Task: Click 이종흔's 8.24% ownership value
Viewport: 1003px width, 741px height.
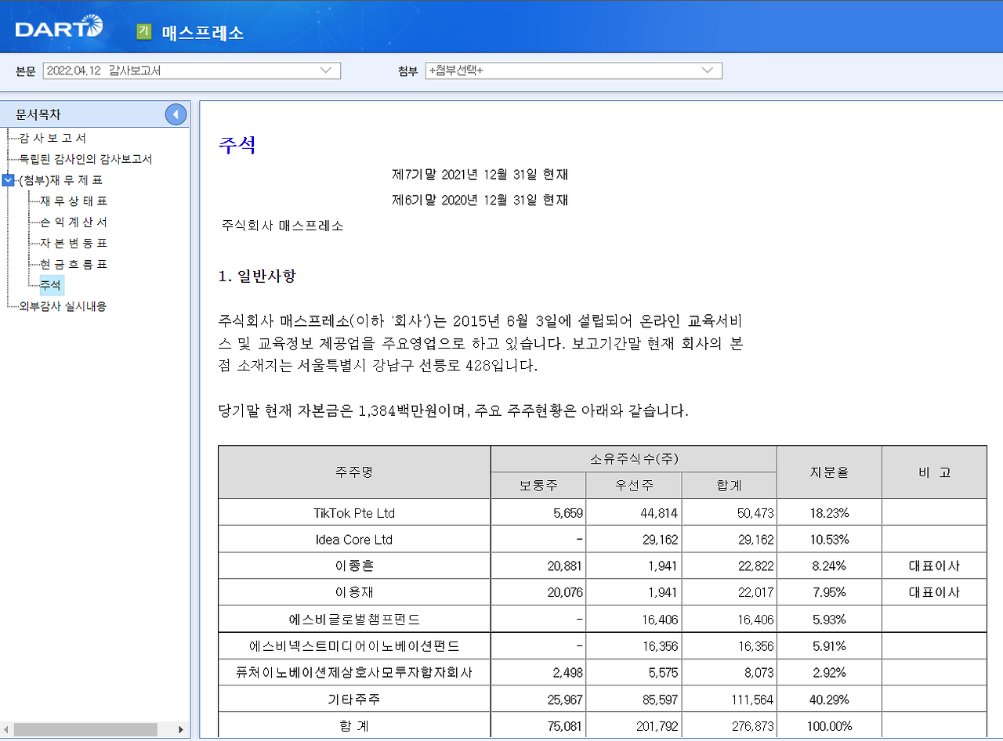Action: pos(829,567)
